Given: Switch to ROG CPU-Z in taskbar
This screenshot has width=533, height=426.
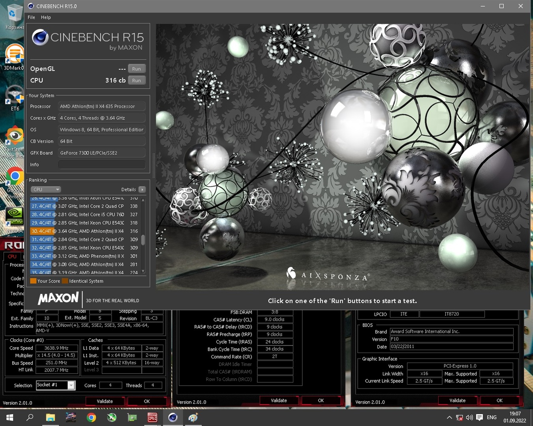Looking at the screenshot, I should click(x=152, y=417).
